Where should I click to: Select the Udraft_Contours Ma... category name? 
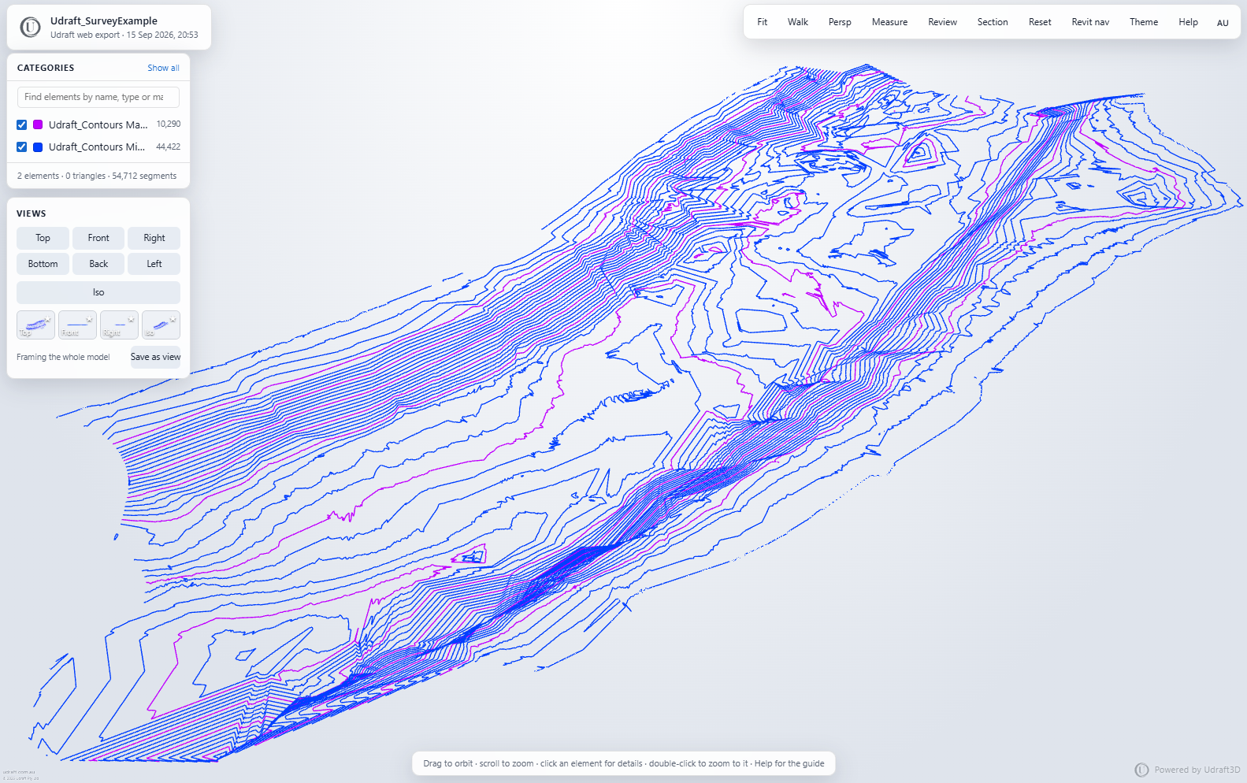(98, 124)
